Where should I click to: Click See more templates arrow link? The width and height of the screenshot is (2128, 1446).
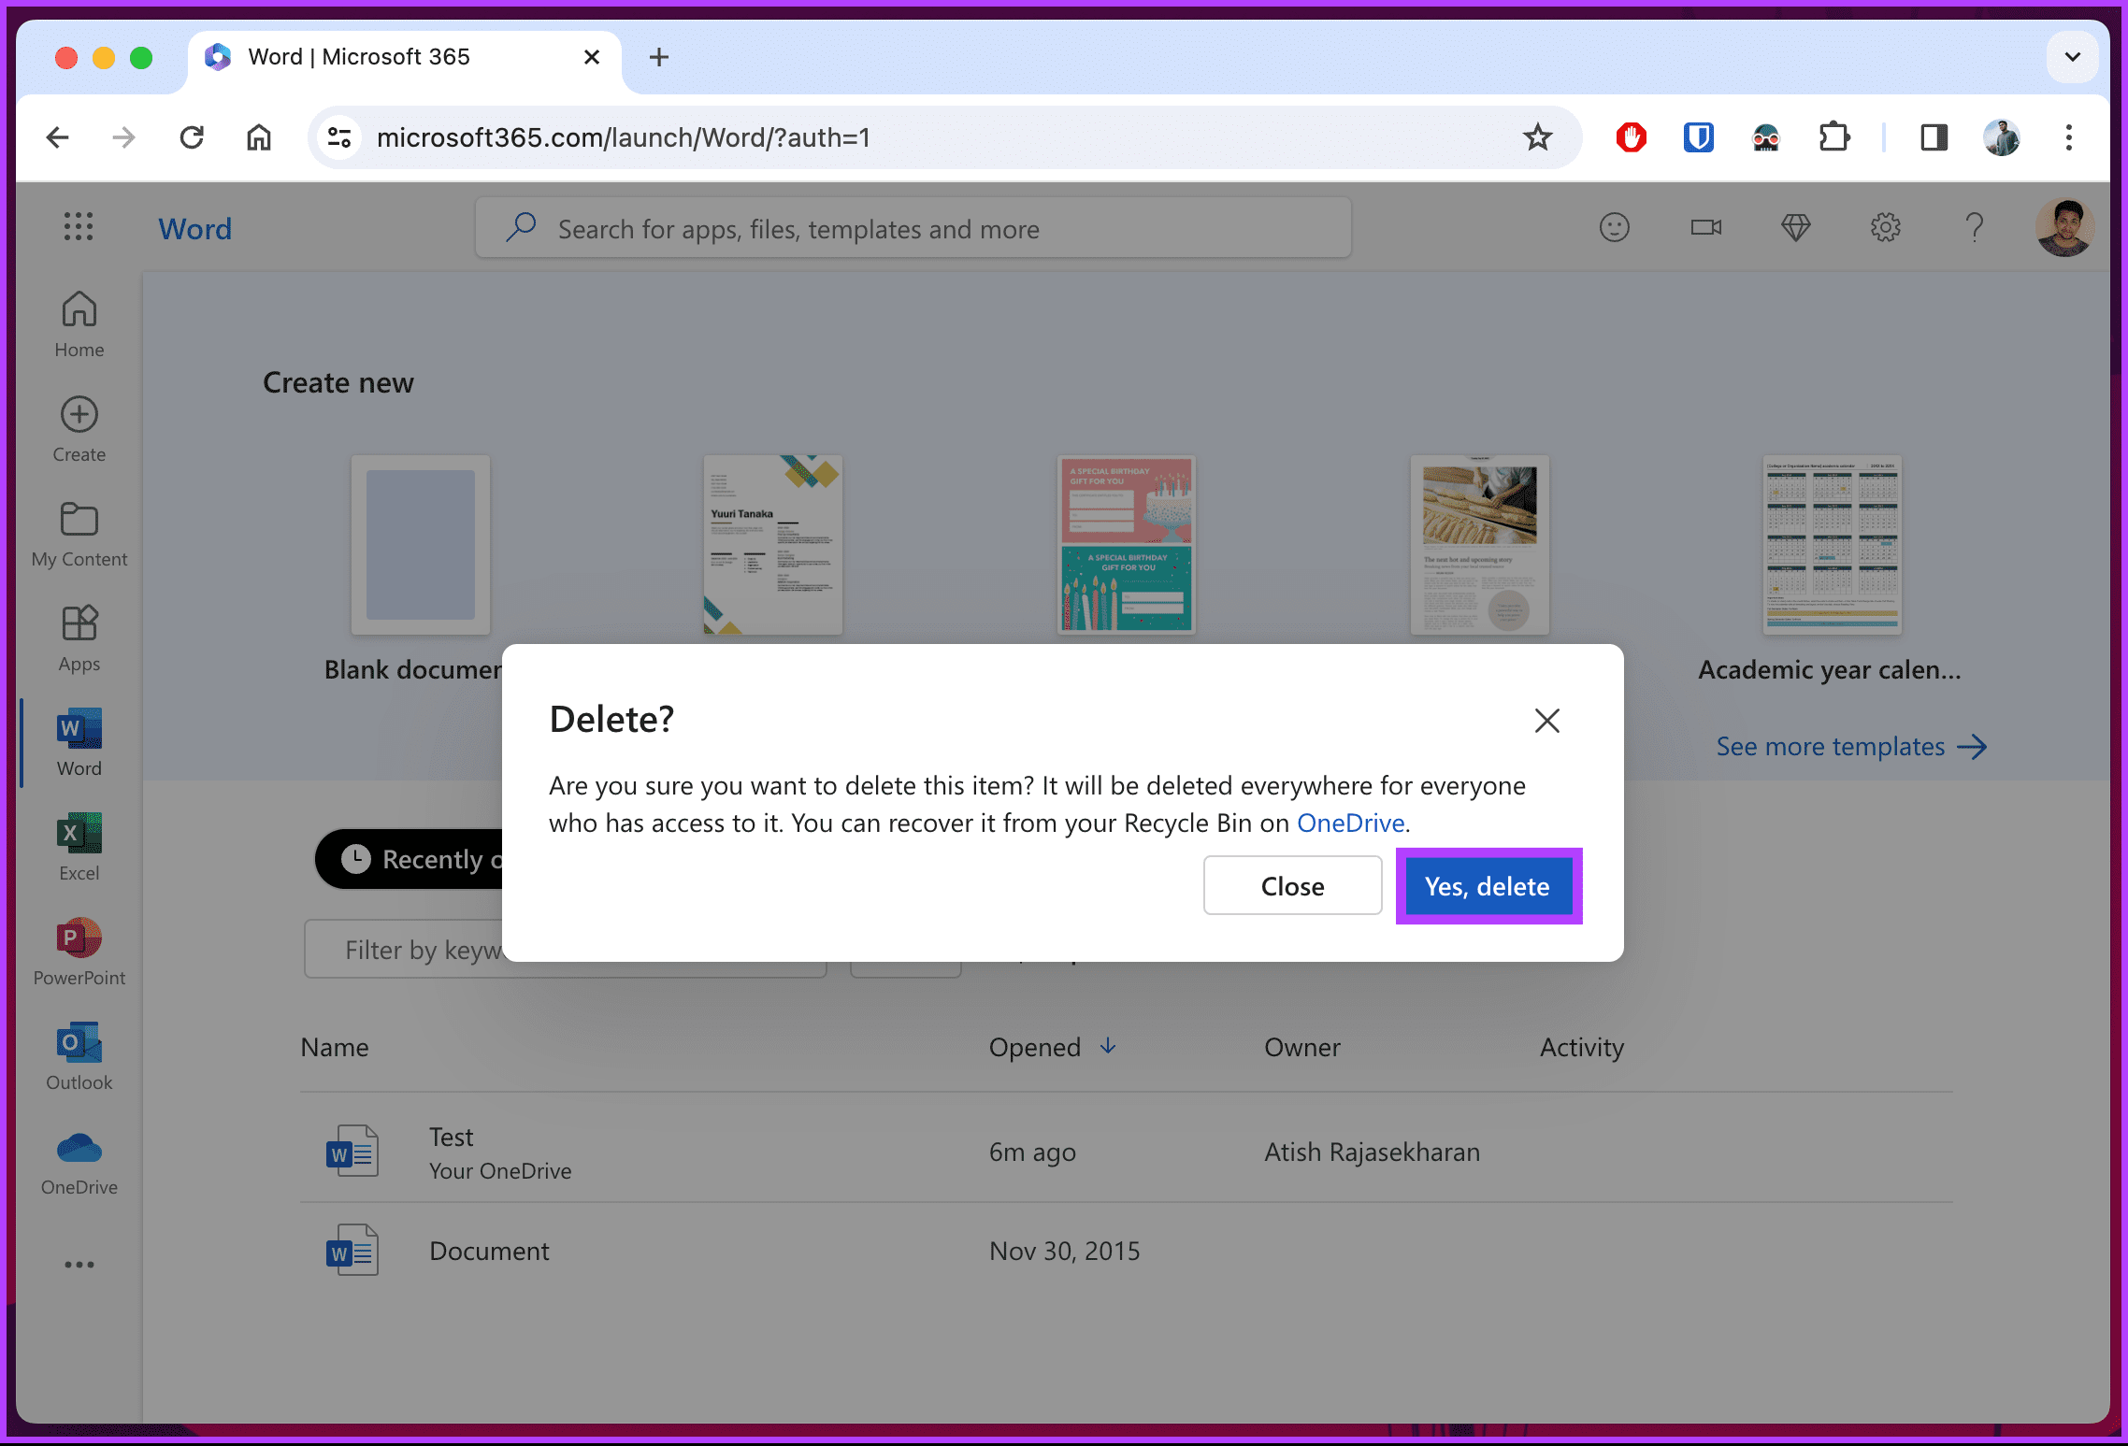point(1853,744)
